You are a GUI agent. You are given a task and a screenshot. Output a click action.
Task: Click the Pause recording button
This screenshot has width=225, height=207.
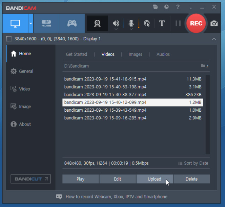(x=178, y=23)
